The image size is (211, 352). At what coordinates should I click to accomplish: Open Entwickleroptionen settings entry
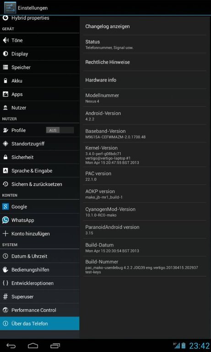tap(40, 283)
